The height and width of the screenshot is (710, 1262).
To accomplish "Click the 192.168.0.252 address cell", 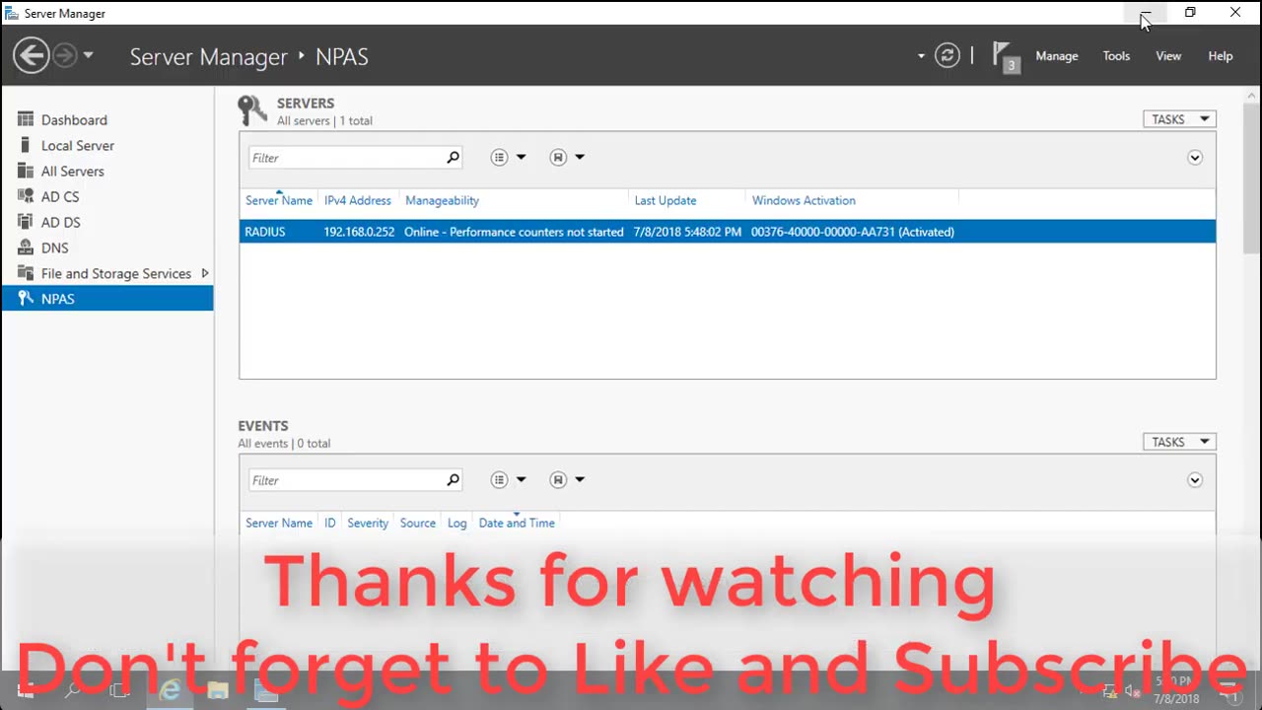I will pos(359,232).
